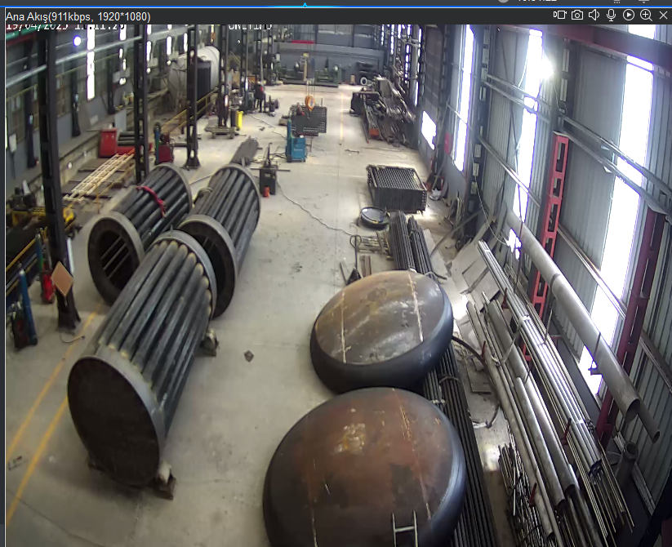Take a snapshot with the camera icon

[577, 15]
